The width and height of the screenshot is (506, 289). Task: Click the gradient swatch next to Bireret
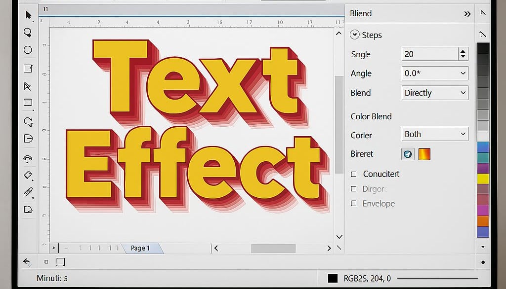423,154
